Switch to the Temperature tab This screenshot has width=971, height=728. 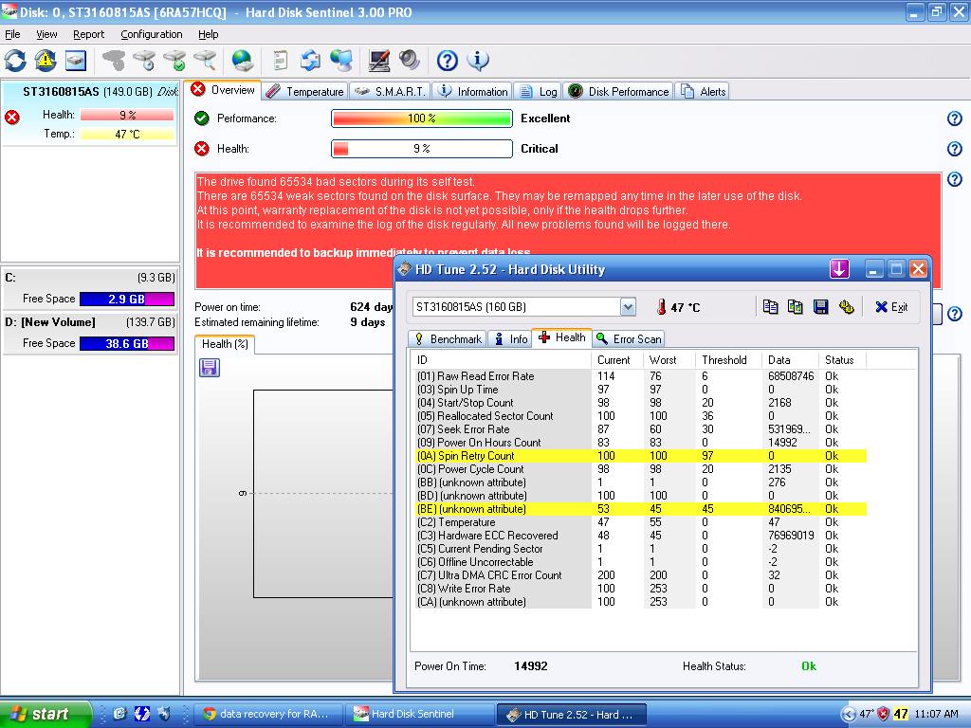[x=304, y=92]
